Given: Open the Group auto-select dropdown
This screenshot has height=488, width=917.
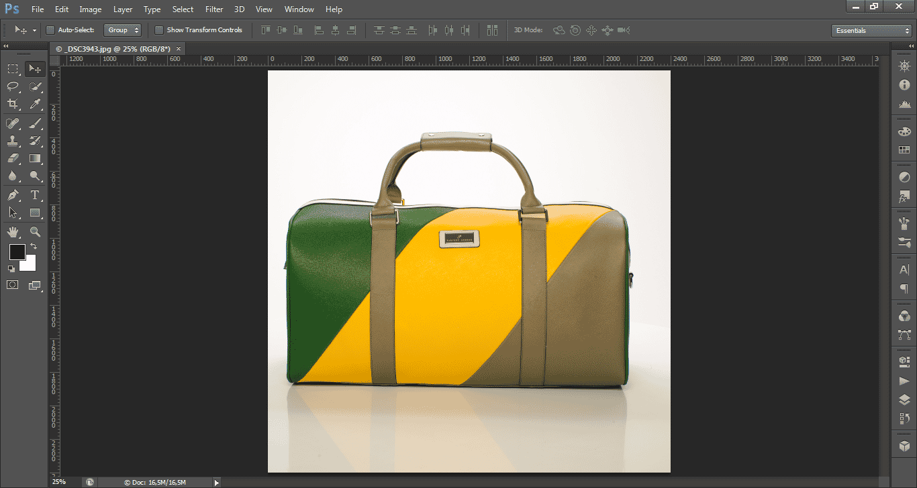Looking at the screenshot, I should (x=122, y=30).
